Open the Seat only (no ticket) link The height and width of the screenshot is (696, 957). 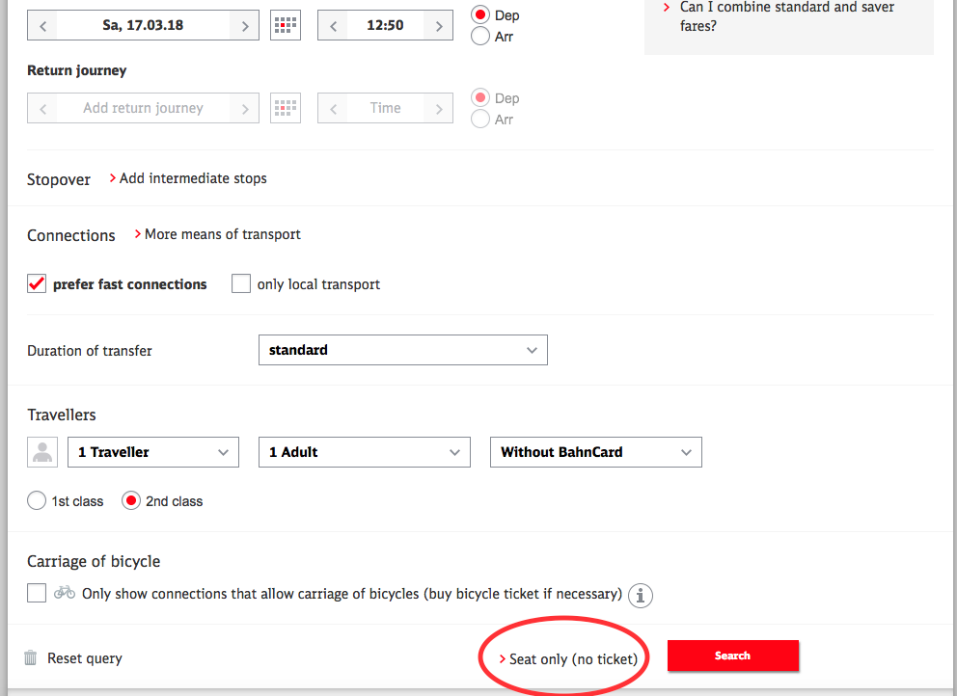click(572, 659)
